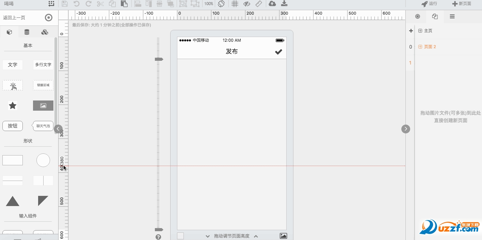Center-align selected items horizontally
Screen dimensions: 482x240
[159, 4]
